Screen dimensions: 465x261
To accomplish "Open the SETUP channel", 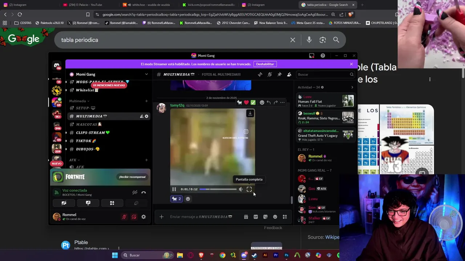I will [x=108, y=108].
